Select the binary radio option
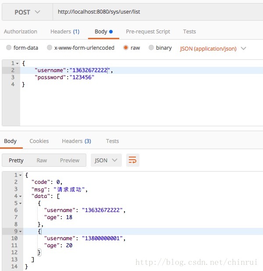 [151, 48]
